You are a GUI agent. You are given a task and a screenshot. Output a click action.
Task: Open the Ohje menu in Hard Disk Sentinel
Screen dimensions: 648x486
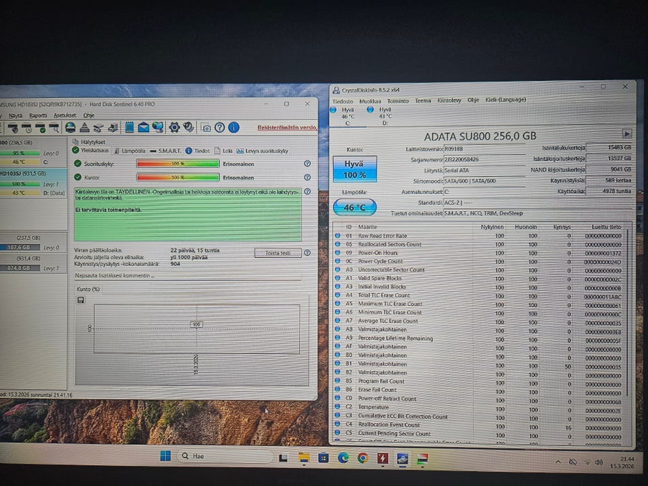tap(89, 115)
